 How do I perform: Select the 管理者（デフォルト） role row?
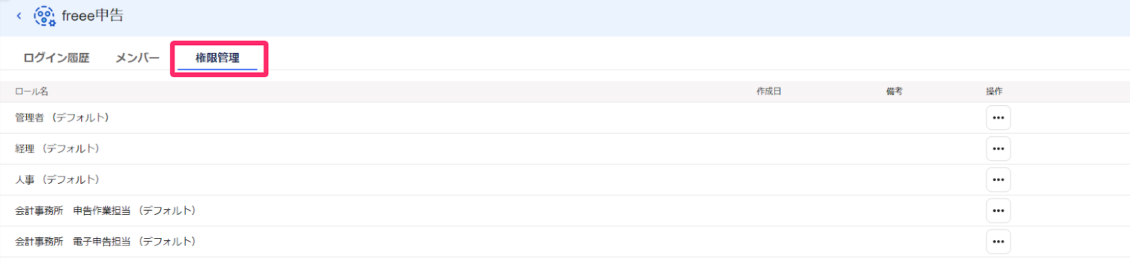[x=565, y=118]
